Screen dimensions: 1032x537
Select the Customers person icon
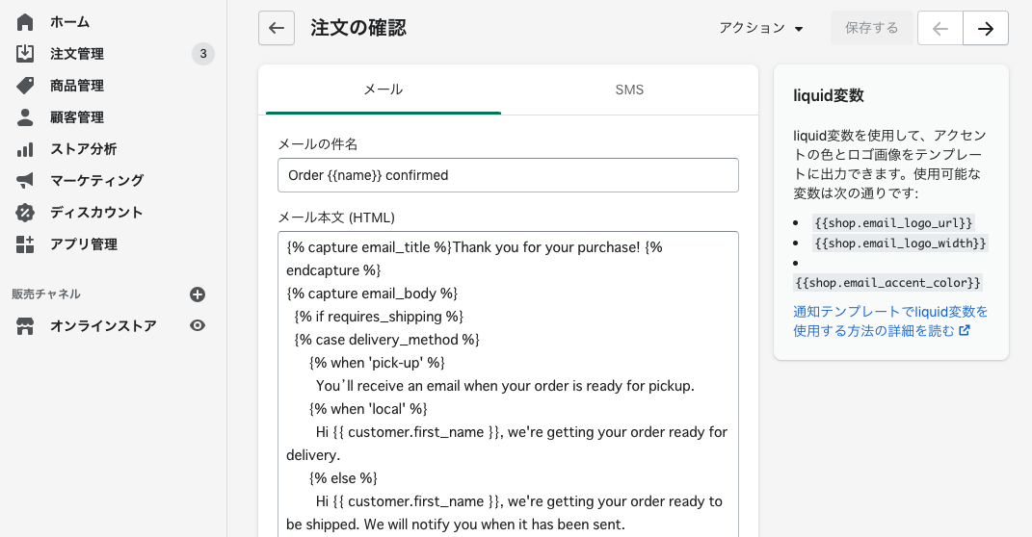click(x=25, y=117)
